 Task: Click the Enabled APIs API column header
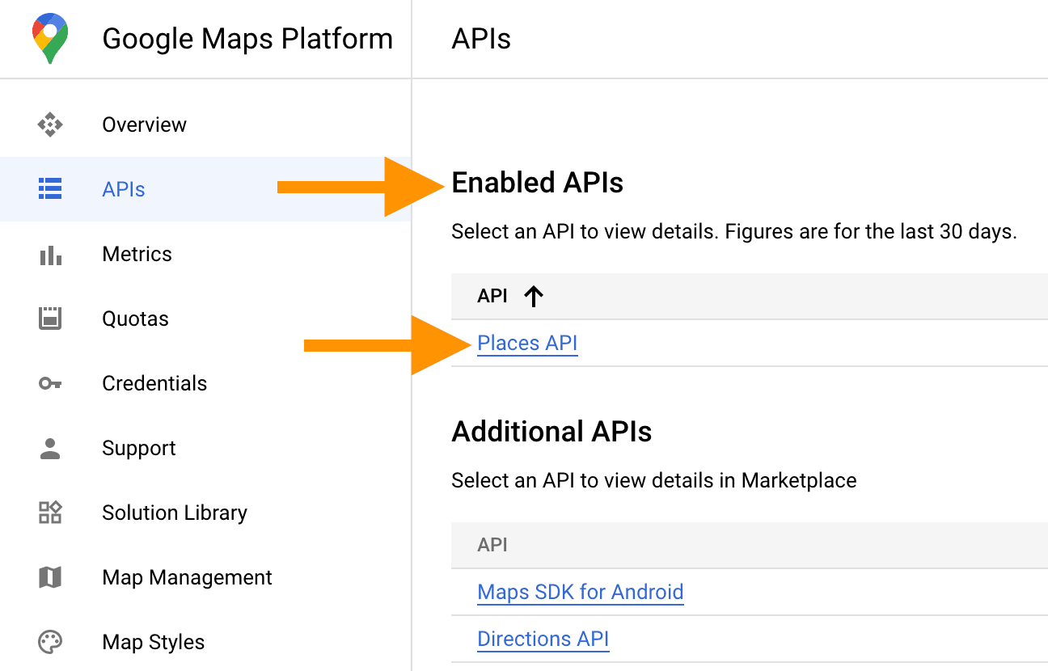coord(492,297)
